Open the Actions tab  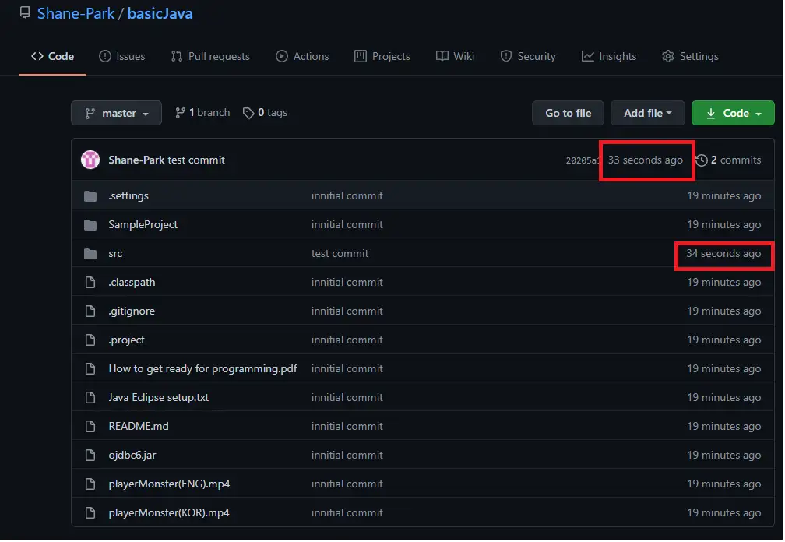coord(302,57)
